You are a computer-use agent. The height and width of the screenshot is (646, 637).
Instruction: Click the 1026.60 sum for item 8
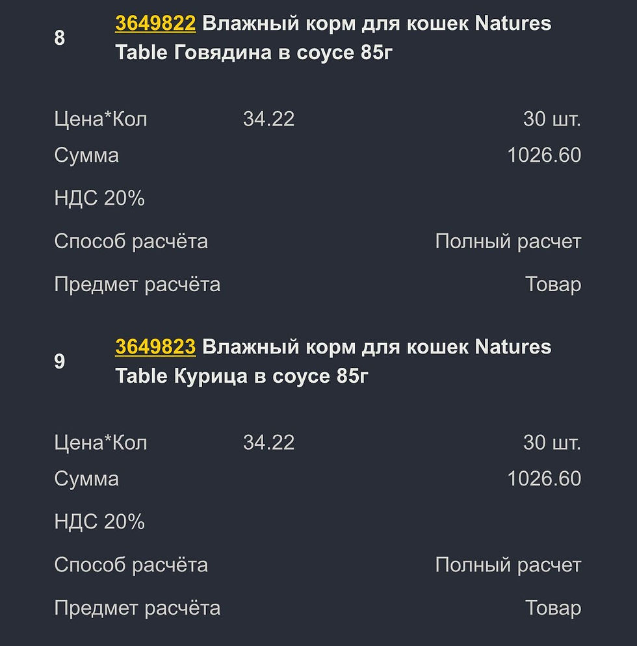(x=544, y=155)
